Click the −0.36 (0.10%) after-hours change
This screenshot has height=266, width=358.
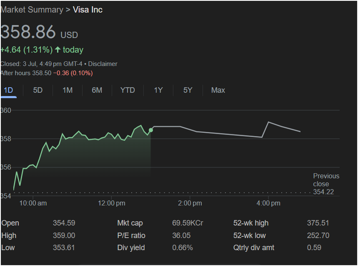(x=73, y=73)
